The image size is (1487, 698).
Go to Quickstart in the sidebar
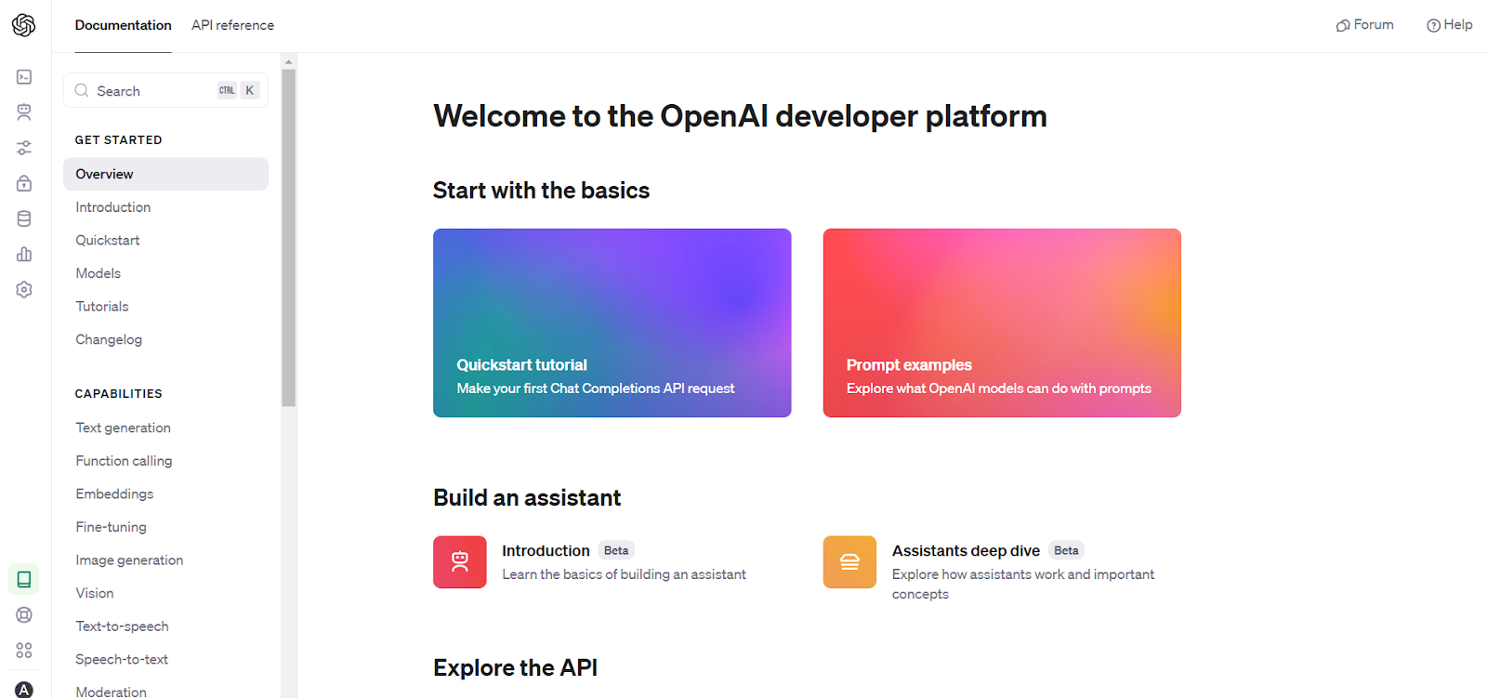point(108,240)
